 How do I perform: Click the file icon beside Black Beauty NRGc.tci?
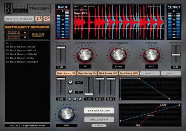click(x=7, y=54)
